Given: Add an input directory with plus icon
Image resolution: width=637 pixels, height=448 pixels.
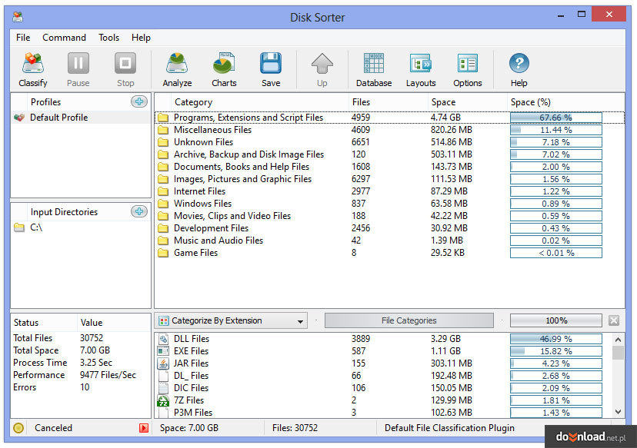Looking at the screenshot, I should 139,211.
